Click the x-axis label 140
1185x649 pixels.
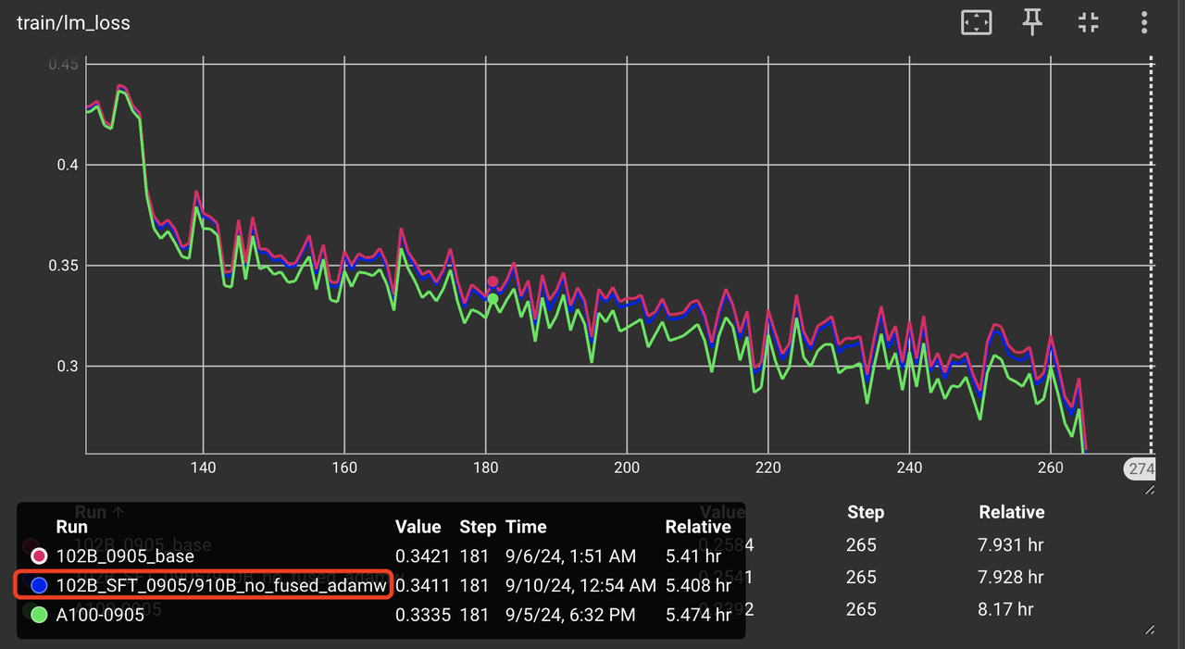pos(203,468)
